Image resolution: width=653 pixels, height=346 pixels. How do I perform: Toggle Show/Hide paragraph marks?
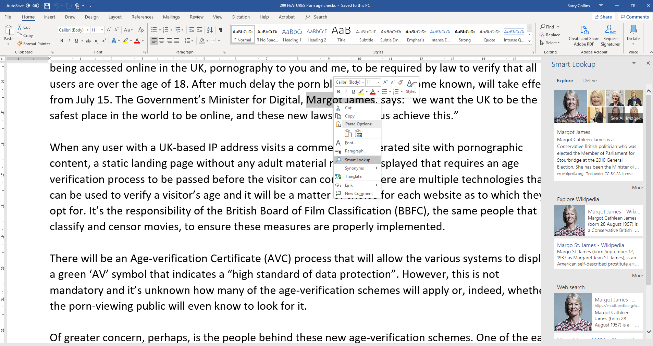coord(221,30)
